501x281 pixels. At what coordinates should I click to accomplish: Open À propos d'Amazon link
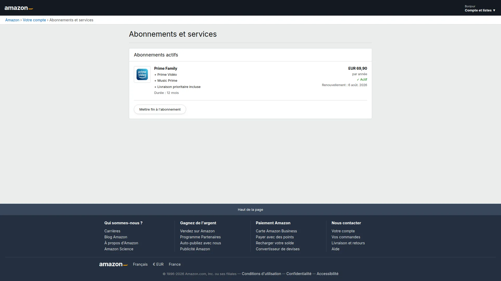[x=121, y=243]
